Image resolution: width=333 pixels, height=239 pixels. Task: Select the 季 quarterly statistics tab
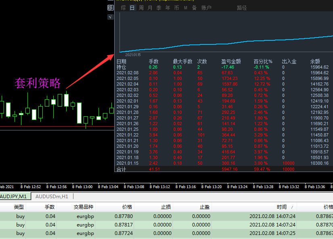[159, 8]
